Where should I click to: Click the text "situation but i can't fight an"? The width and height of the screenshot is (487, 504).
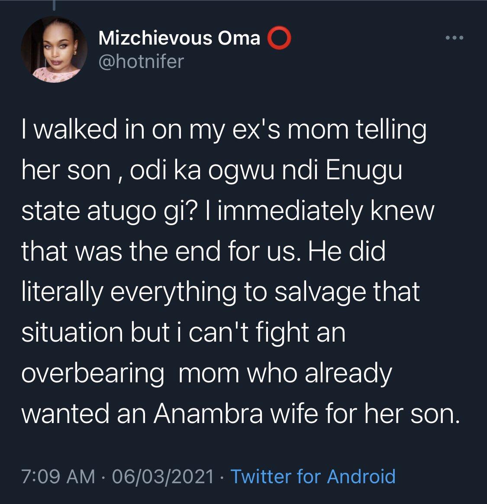click(x=184, y=333)
